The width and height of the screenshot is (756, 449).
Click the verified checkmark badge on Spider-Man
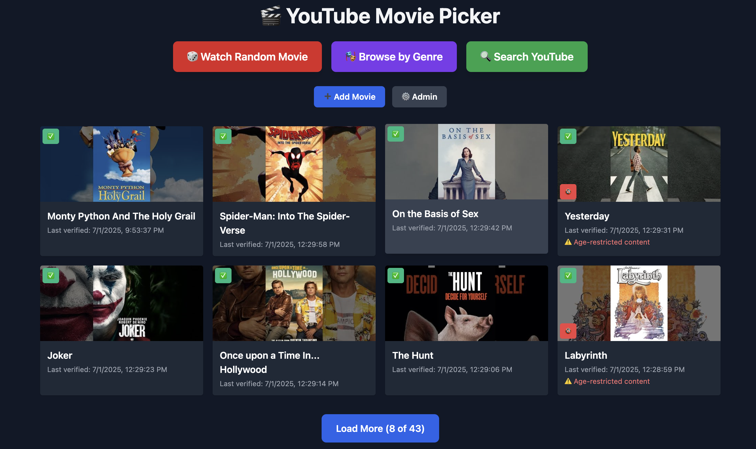point(223,136)
